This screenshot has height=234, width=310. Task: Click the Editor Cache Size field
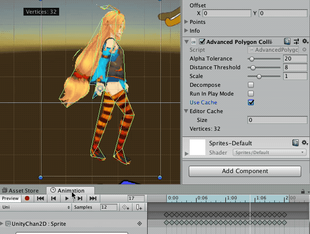click(277, 120)
